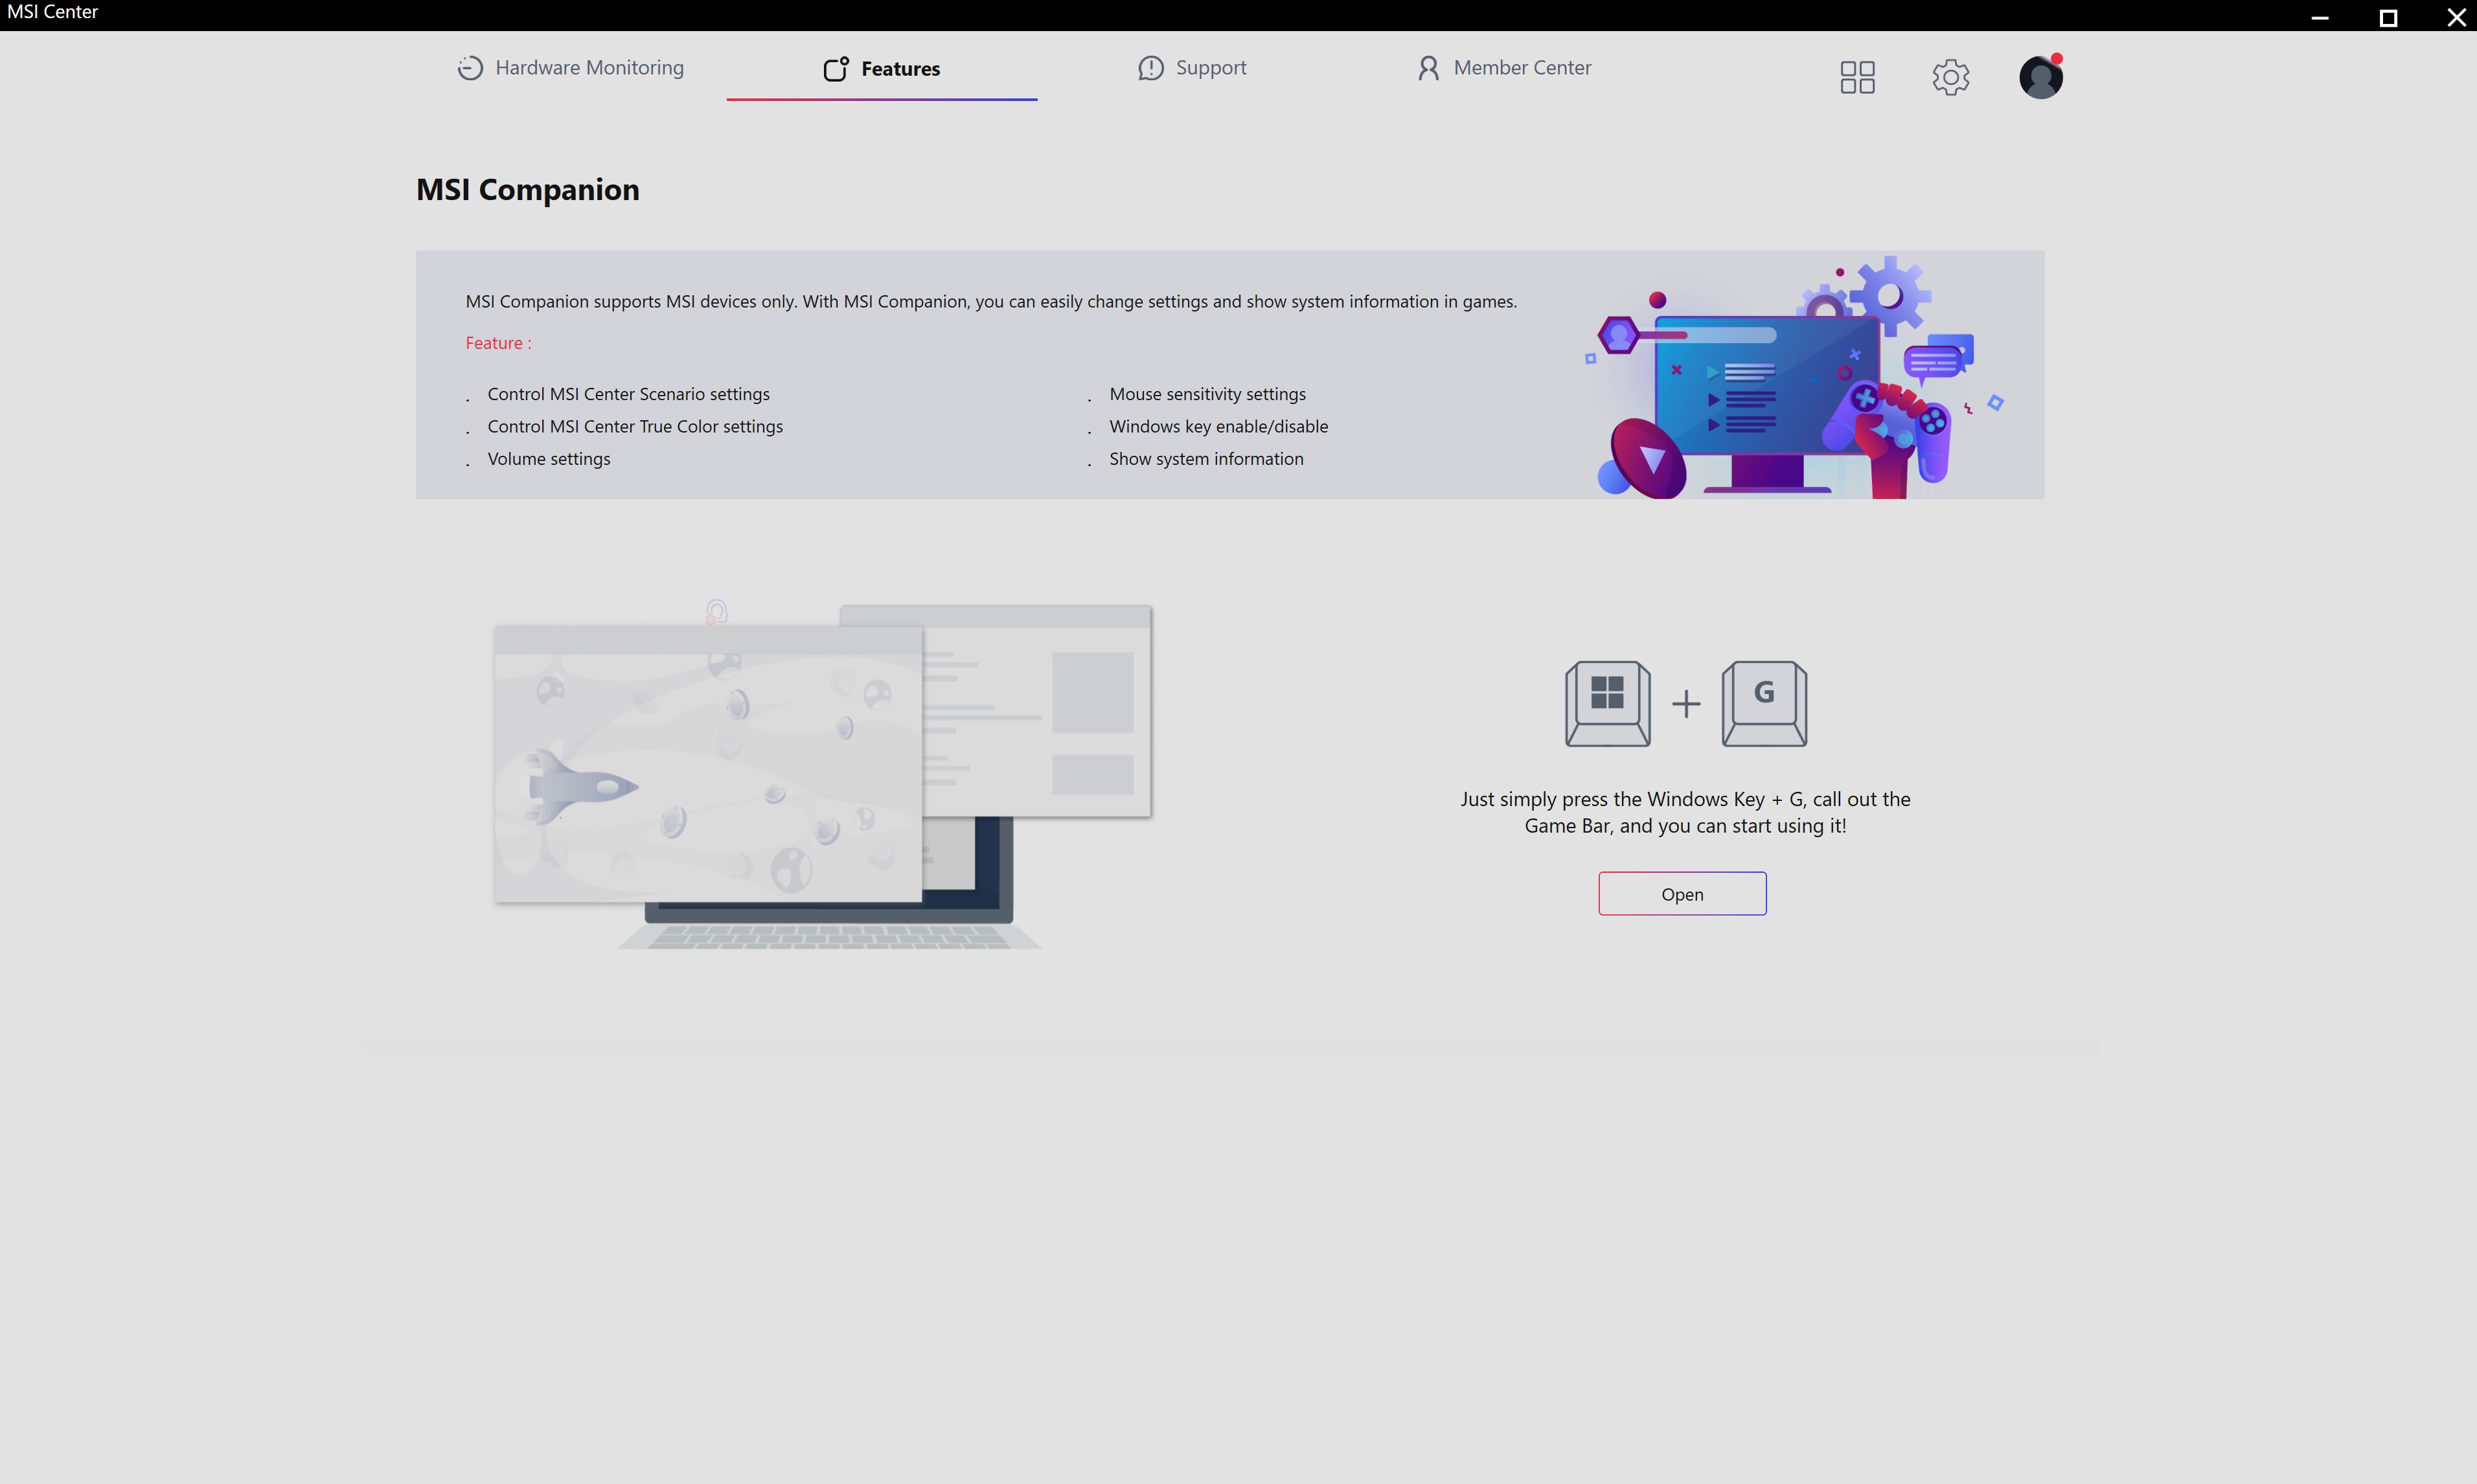Maximize the MSI Center window
This screenshot has width=2477, height=1484.
point(2388,17)
